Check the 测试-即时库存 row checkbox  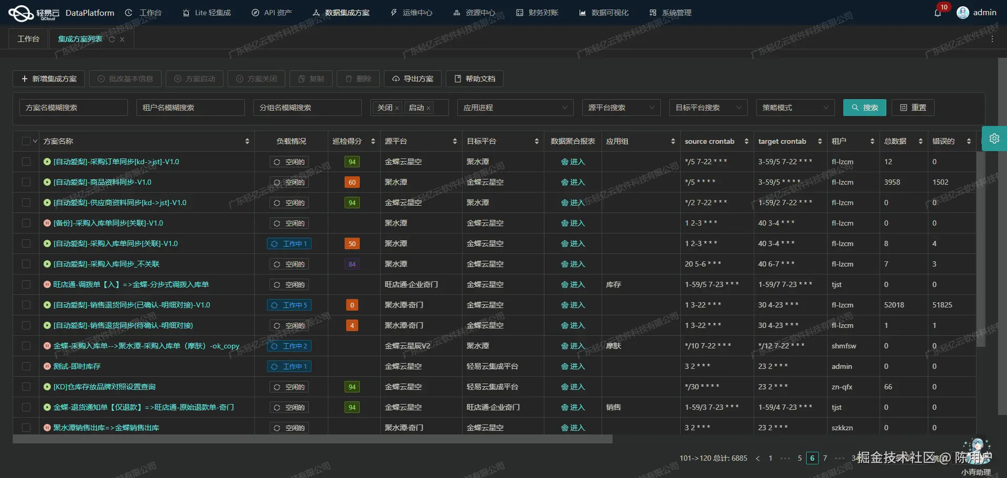26,366
